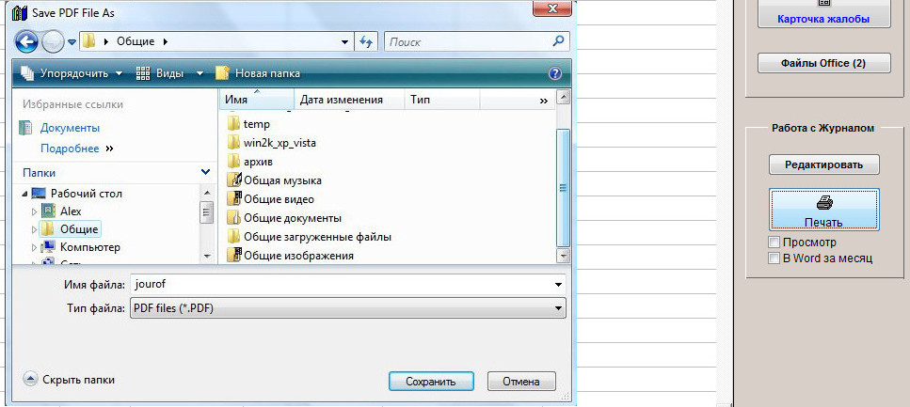Select Рабочий стол in folder tree

(87, 194)
